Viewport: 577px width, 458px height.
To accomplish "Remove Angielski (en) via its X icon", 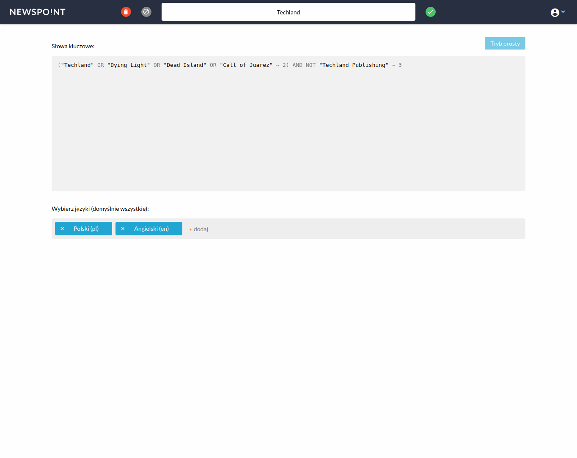I will 123,229.
